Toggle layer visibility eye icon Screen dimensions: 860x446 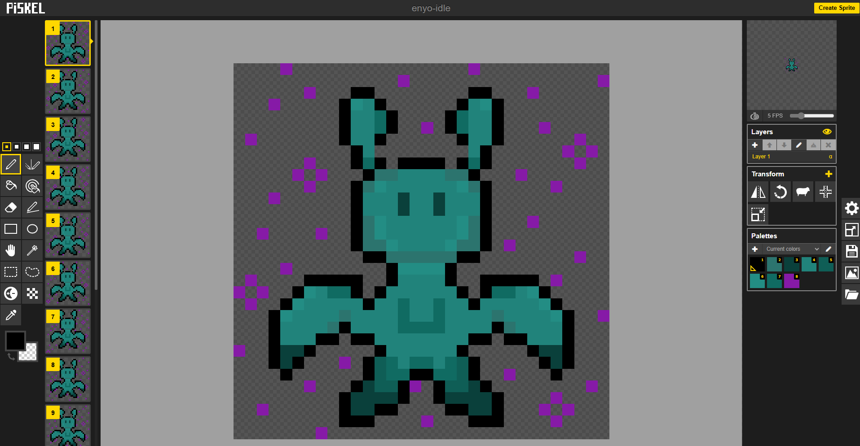(827, 132)
